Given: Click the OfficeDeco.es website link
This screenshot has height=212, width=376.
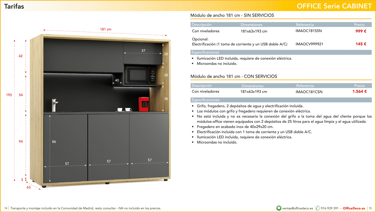Looking at the screenshot, I should coord(354,209).
